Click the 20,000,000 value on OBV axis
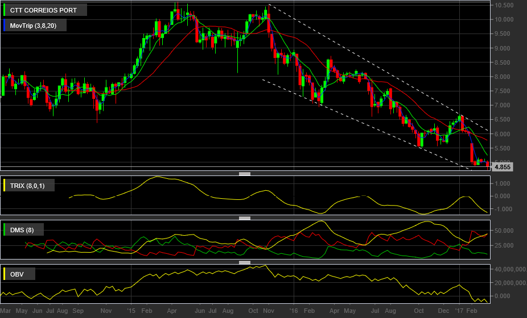Image resolution: width=527 pixels, height=318 pixels. (510, 283)
